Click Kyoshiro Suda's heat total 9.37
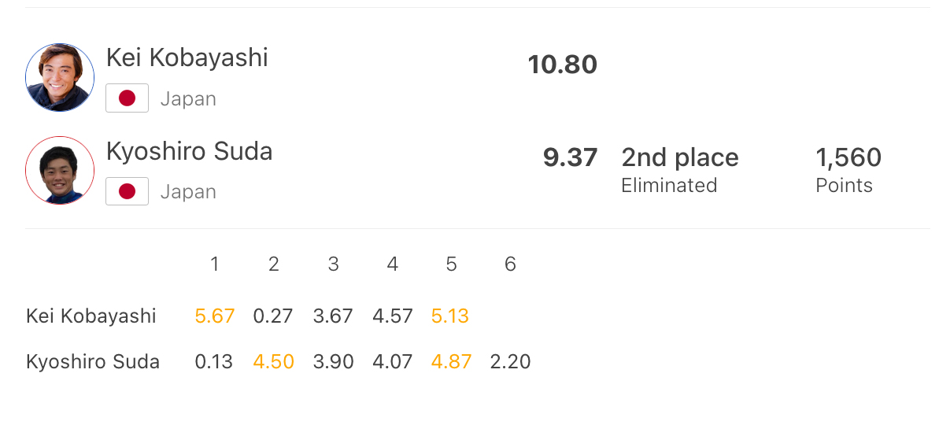Screen dimensions: 939x425 [570, 157]
